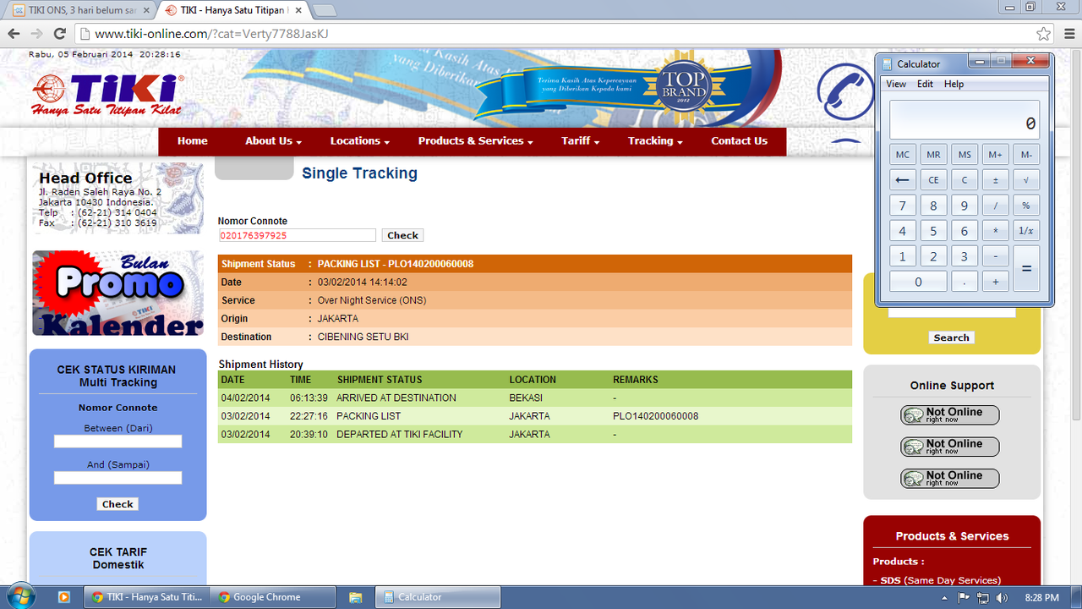Screen dimensions: 1082x609
Task: Click the Calculator MC key
Action: pyautogui.click(x=903, y=155)
